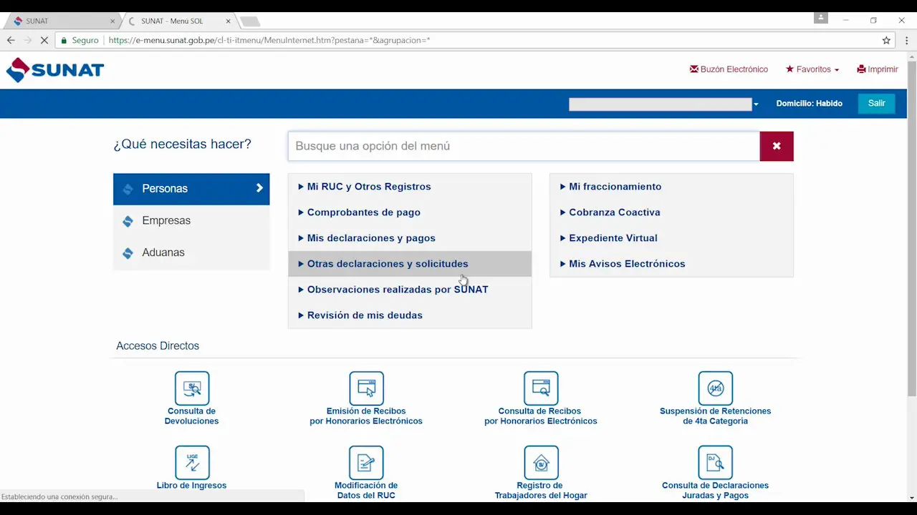The height and width of the screenshot is (515, 917).
Task: Expand Observaciones realizadas por SUNAT
Action: [410, 290]
